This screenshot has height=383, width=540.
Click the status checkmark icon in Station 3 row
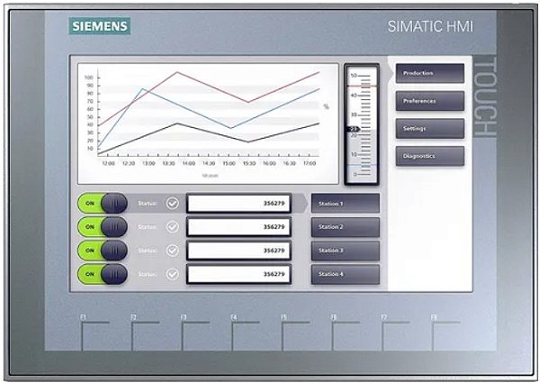(172, 251)
